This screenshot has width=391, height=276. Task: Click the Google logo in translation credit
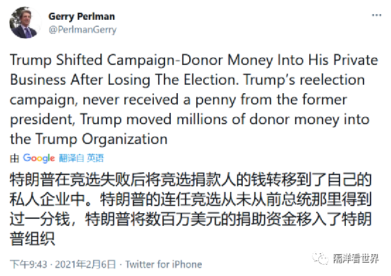pos(39,158)
